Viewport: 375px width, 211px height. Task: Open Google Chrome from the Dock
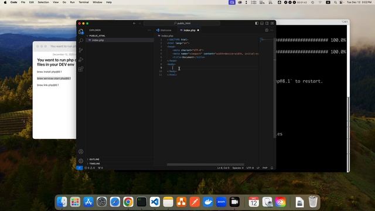(128, 202)
